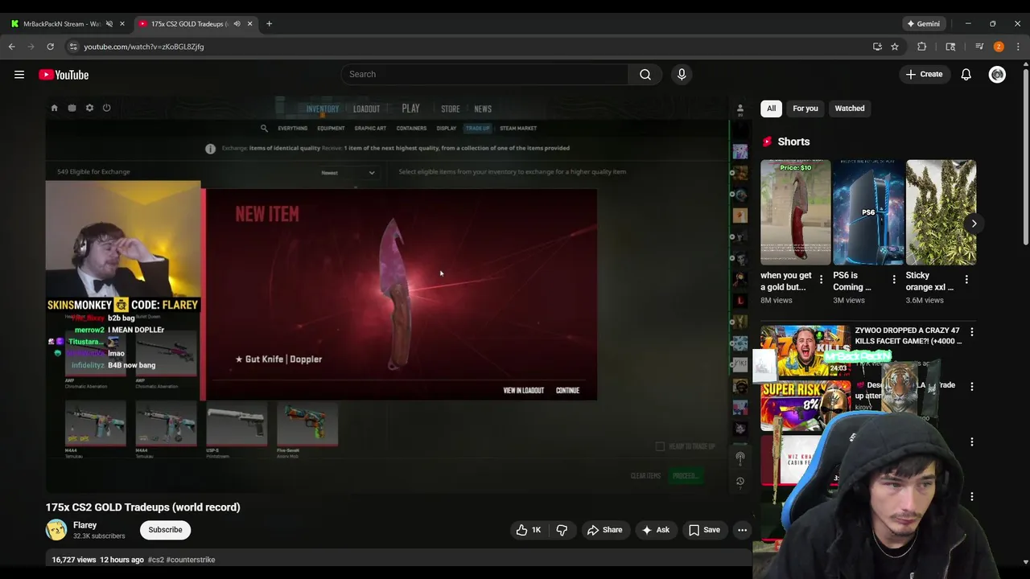This screenshot has width=1030, height=579.
Task: Click PLAY tab in game video
Action: pos(410,109)
